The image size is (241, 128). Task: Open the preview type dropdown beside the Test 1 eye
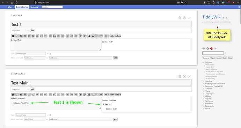click(x=109, y=36)
